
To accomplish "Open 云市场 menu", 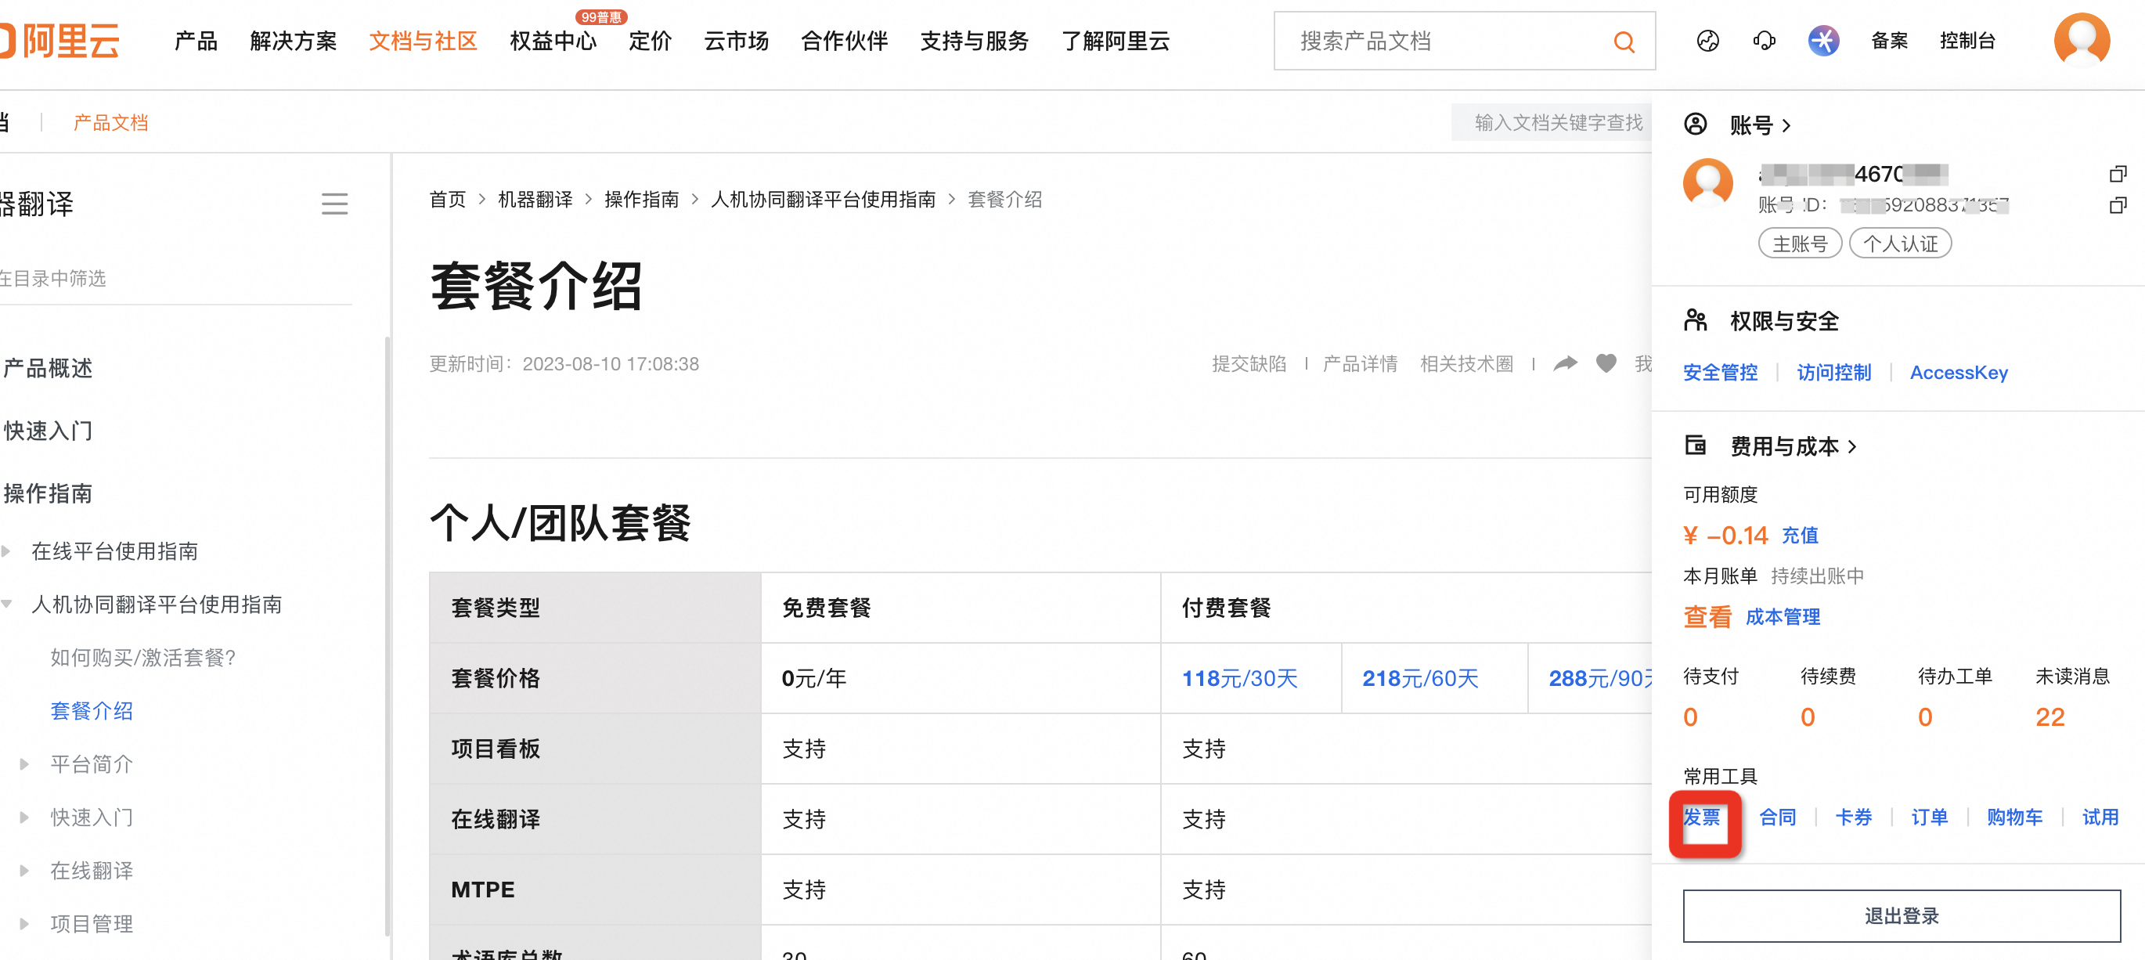I will click(x=736, y=41).
